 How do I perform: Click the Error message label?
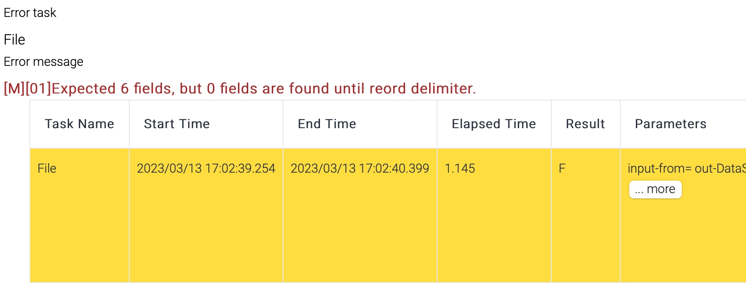click(43, 62)
